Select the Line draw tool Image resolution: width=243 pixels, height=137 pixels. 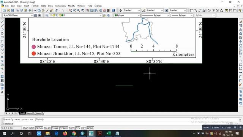coord(2,21)
